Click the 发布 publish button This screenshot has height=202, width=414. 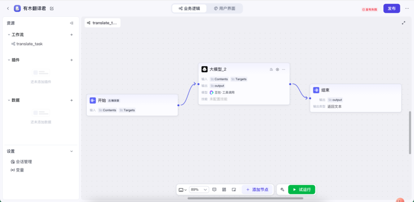click(x=391, y=8)
